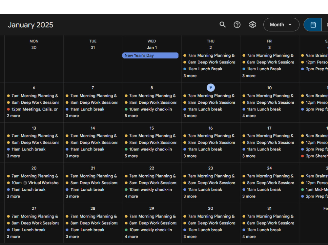Viewport: 328px width, 245px height.
Task: Open day view for date 30 in January's last row
Action: tap(211, 208)
